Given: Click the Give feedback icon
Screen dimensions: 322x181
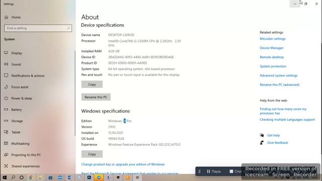Looking at the screenshot, I should (262, 143).
